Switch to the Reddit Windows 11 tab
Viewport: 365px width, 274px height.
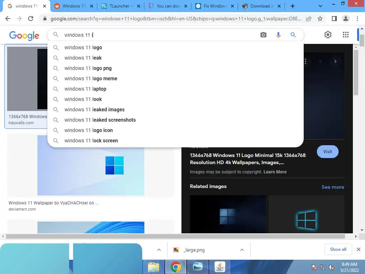tap(71, 6)
